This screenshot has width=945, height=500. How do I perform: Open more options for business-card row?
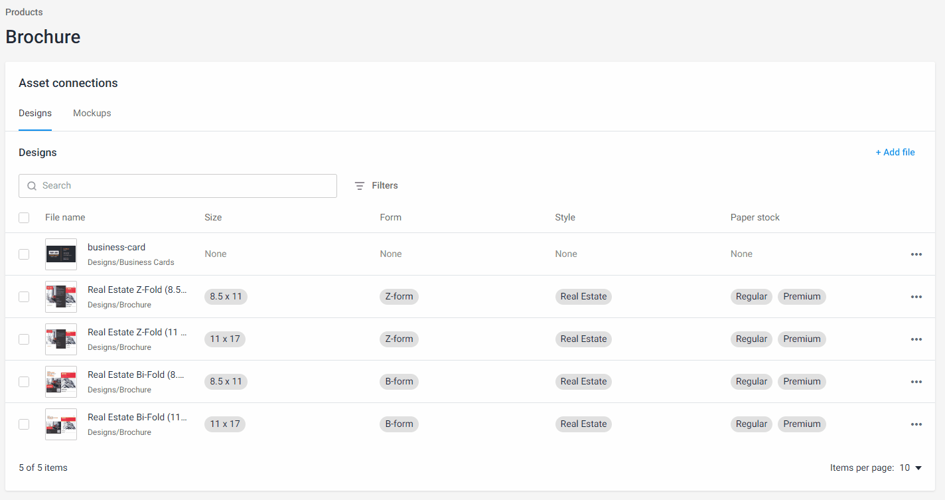pyautogui.click(x=916, y=254)
